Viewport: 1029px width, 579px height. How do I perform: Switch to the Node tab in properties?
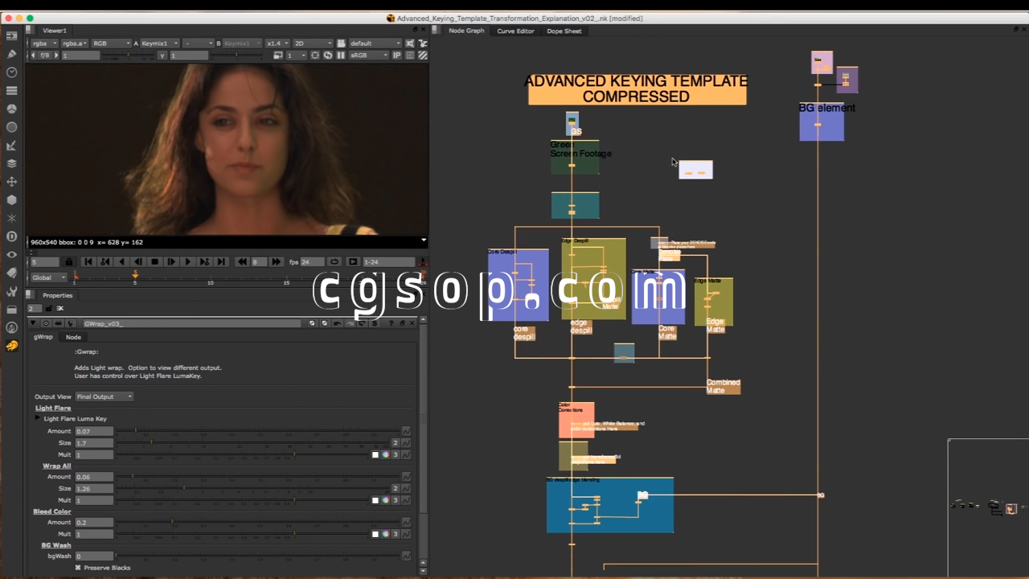73,337
